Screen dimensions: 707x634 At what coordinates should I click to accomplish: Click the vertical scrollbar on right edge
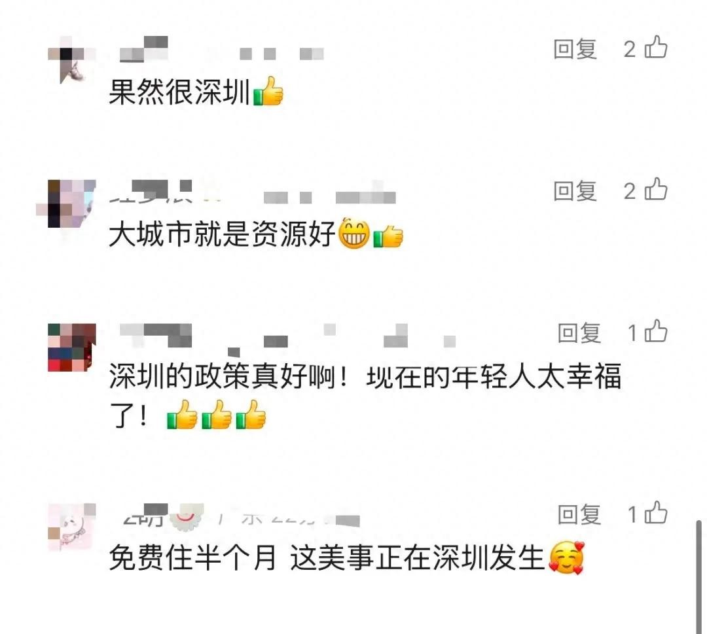tap(698, 577)
